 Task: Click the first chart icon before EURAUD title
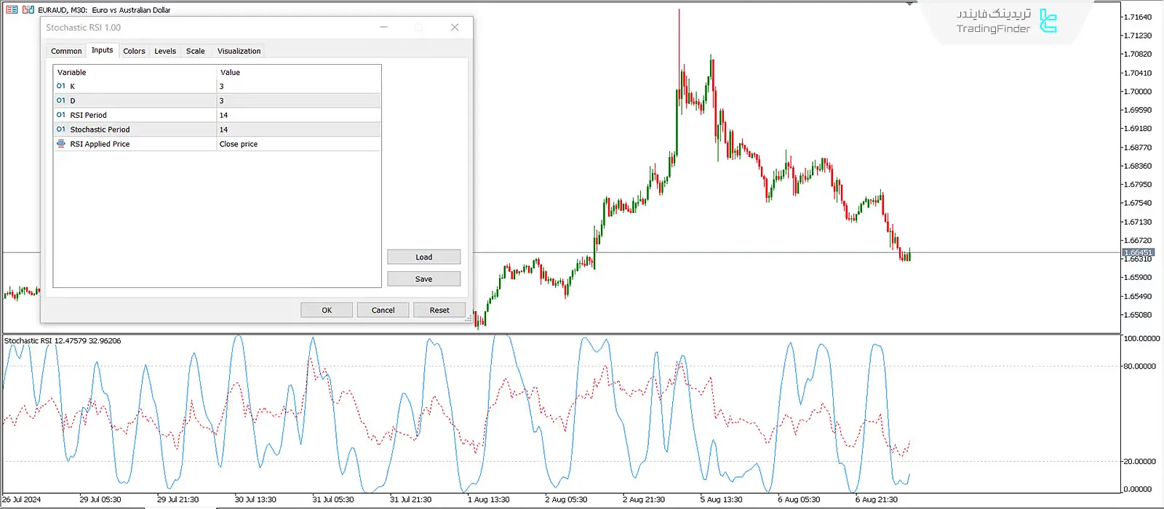pos(12,9)
